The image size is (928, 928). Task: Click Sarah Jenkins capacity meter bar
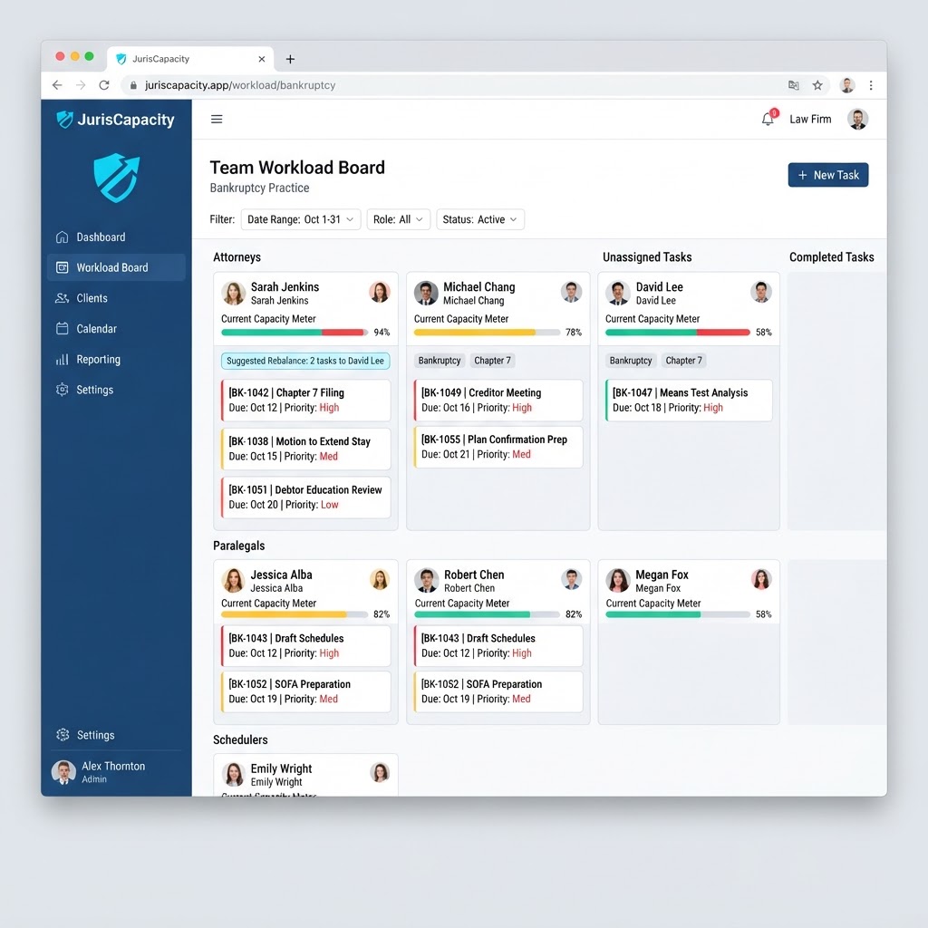295,333
